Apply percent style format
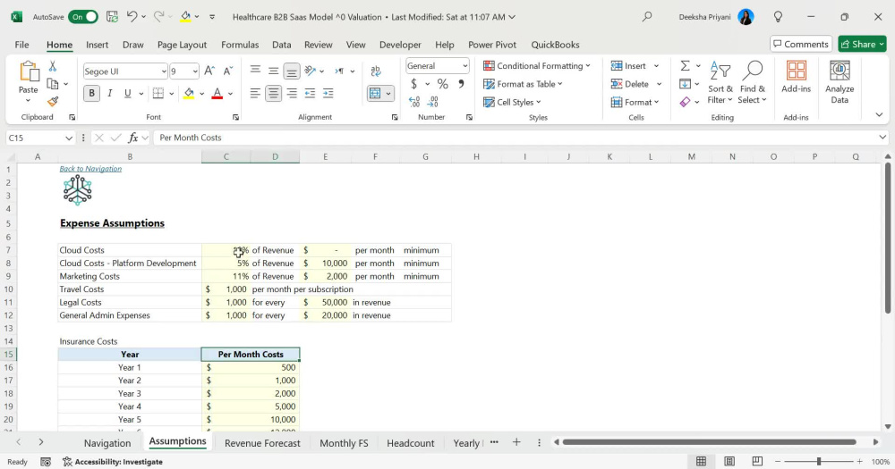 pos(442,84)
